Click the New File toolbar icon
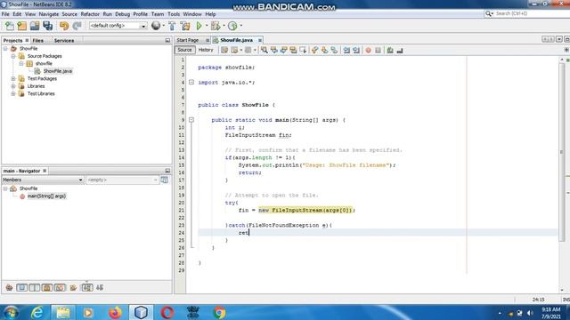This screenshot has height=320, width=570. pyautogui.click(x=10, y=26)
